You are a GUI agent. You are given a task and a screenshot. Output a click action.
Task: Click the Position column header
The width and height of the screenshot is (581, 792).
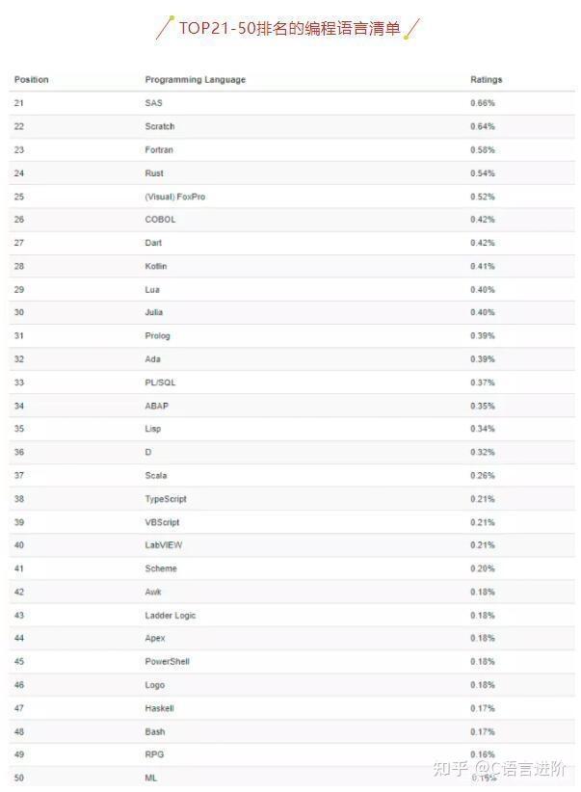click(x=31, y=79)
